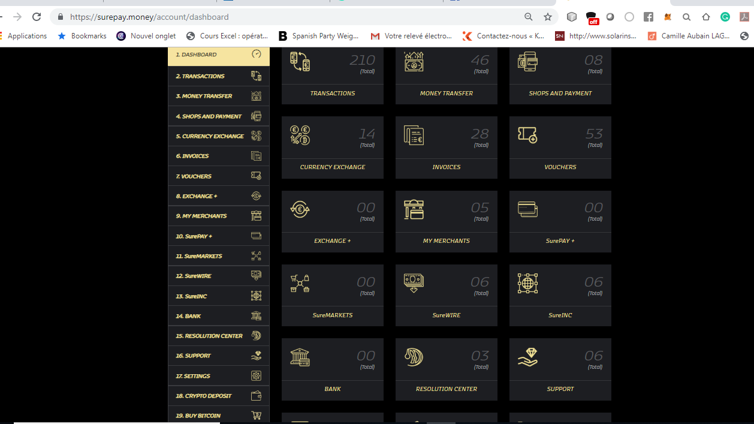Click the Transactions card phones icon

(300, 61)
